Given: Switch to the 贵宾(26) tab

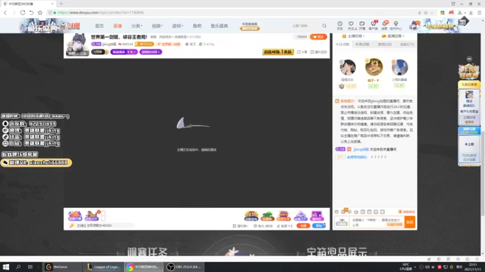Looking at the screenshot, I should pos(384,44).
